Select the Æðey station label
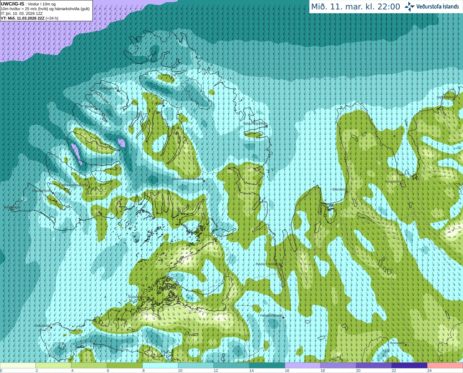The image size is (463, 373). click(x=158, y=104)
